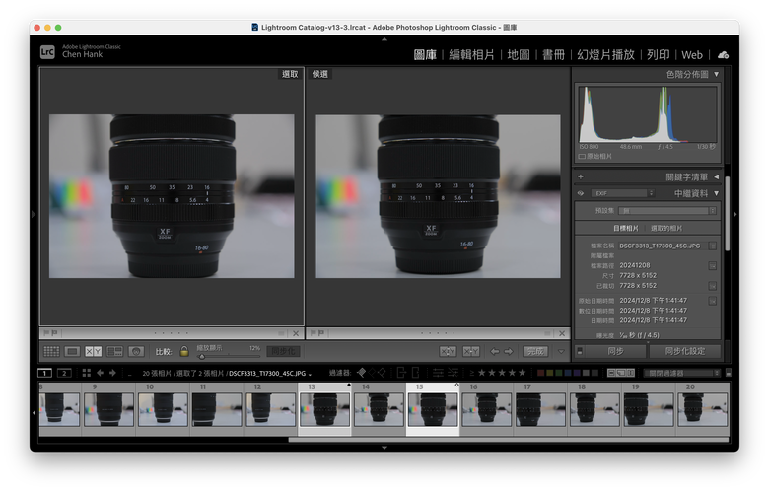Toggle flag icon under 選取 image
The height and width of the screenshot is (491, 769).
tap(54, 333)
